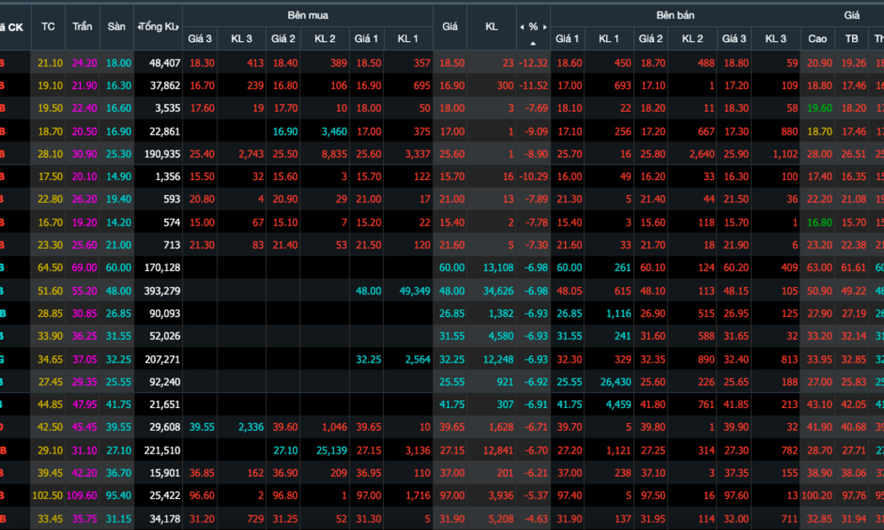Click the floor price 60.00 in matched Giá
Viewport: 884px width, 530px height.
click(452, 268)
